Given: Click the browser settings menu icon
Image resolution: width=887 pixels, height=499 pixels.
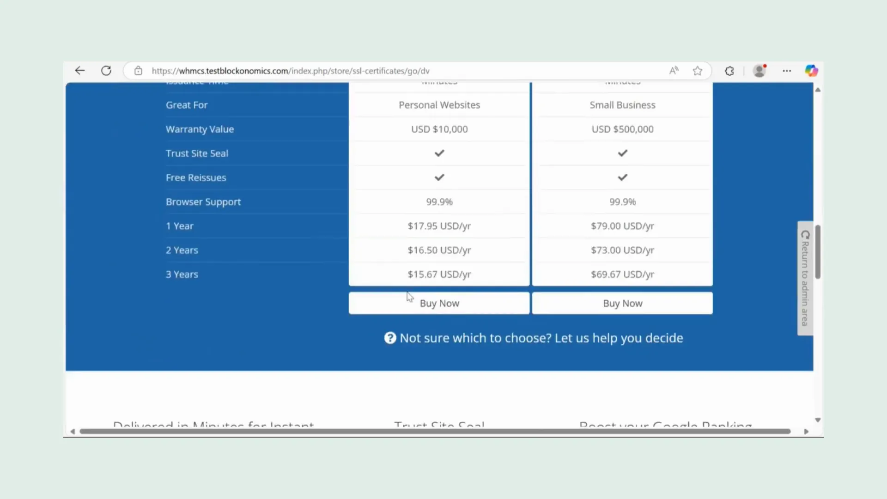Looking at the screenshot, I should click(786, 71).
